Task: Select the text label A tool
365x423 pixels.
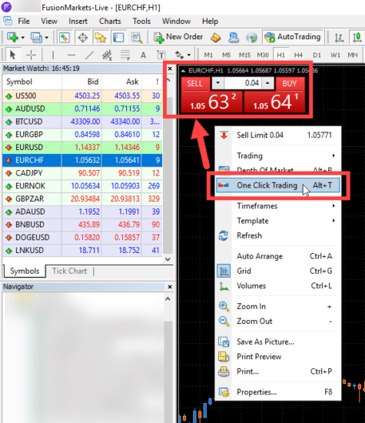Action: point(143,55)
